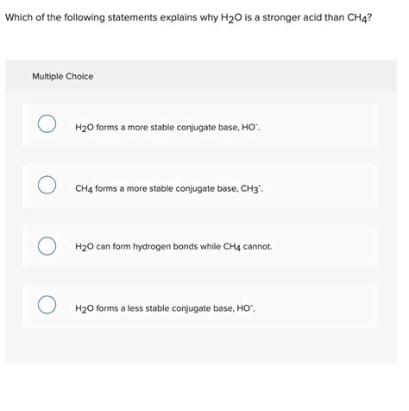Click the empty gray panel area below the last option

201,345
